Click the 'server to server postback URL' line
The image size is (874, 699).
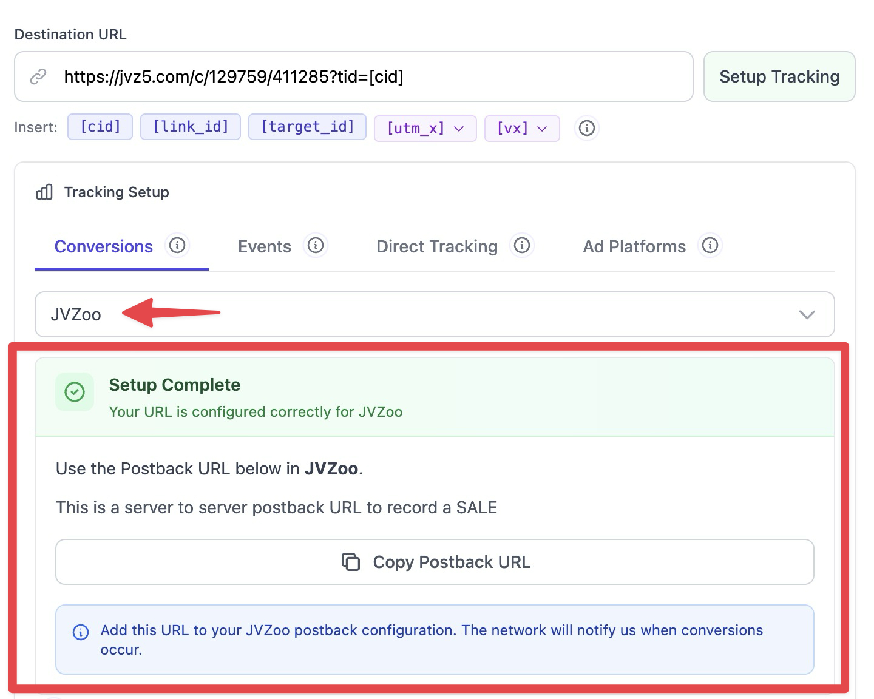click(x=276, y=507)
